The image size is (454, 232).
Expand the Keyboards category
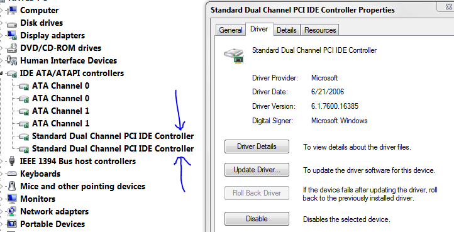(x=1, y=174)
